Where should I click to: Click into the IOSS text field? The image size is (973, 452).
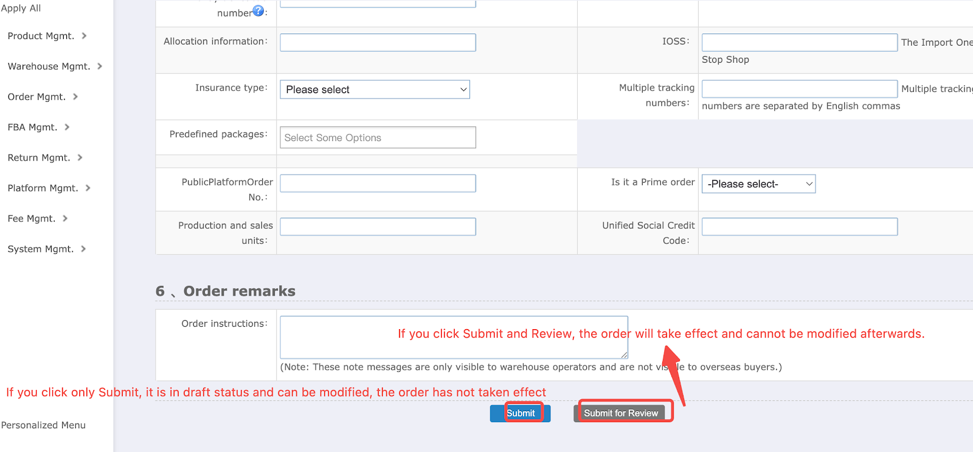pyautogui.click(x=799, y=43)
